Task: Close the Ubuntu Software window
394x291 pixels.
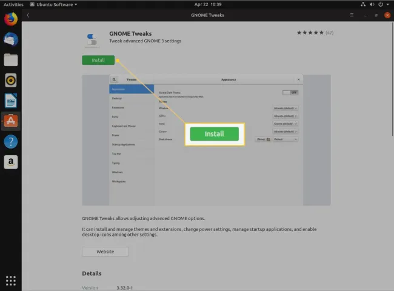Action: (387, 15)
